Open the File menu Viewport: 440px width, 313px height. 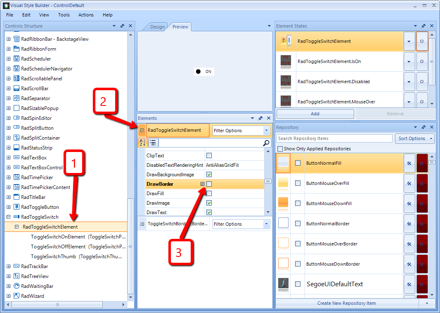9,15
